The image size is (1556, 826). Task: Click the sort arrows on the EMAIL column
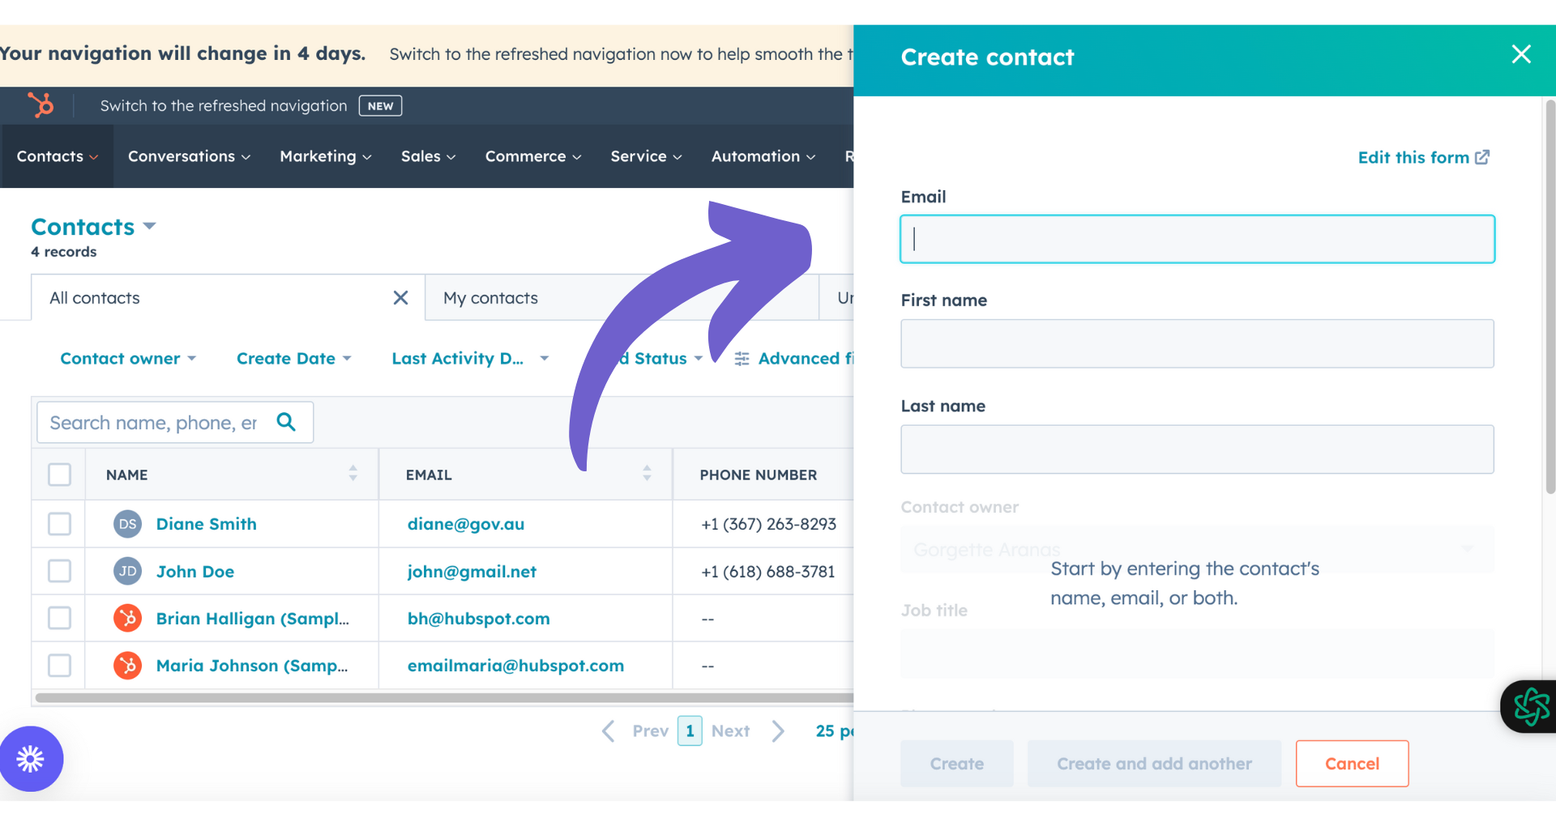coord(647,474)
